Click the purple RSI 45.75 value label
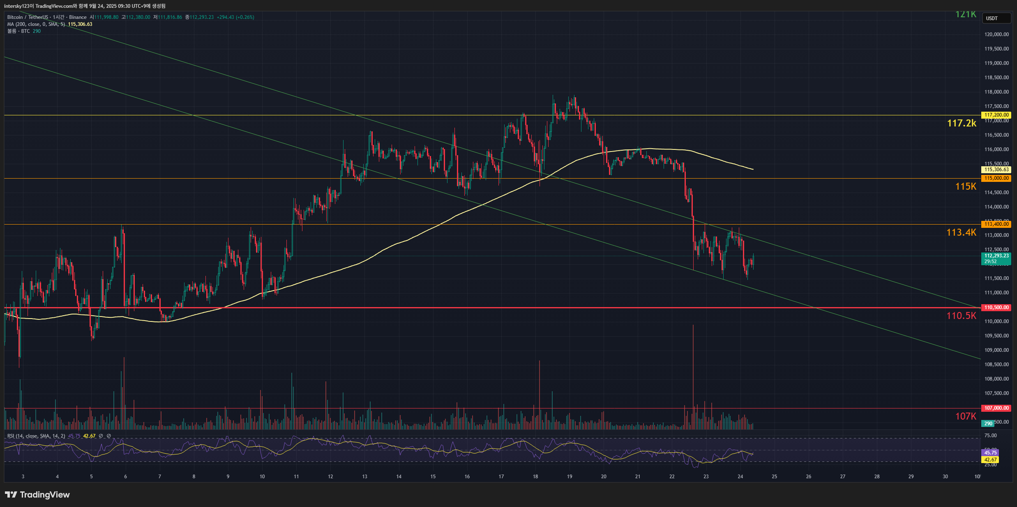Image resolution: width=1017 pixels, height=507 pixels. (x=990, y=453)
